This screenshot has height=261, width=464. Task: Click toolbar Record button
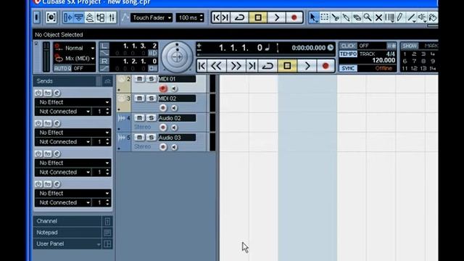294,17
